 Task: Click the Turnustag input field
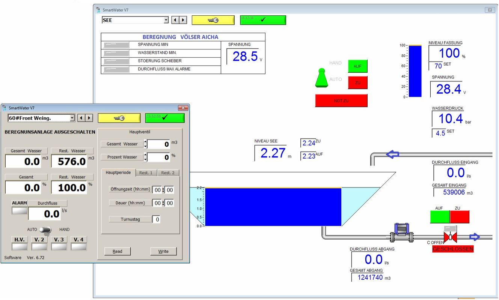pos(156,219)
